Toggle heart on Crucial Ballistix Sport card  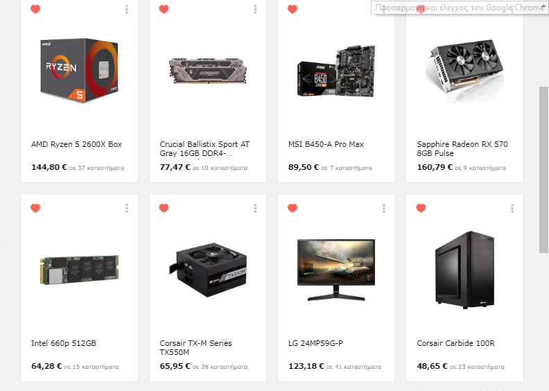(x=164, y=9)
